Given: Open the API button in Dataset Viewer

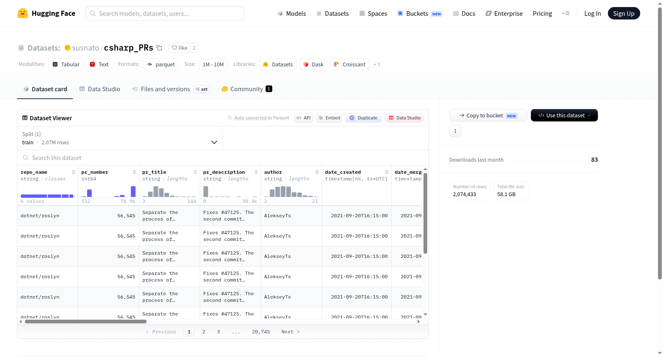Looking at the screenshot, I should pos(303,118).
